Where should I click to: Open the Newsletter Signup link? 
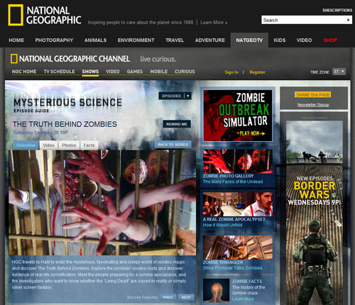pos(313,105)
